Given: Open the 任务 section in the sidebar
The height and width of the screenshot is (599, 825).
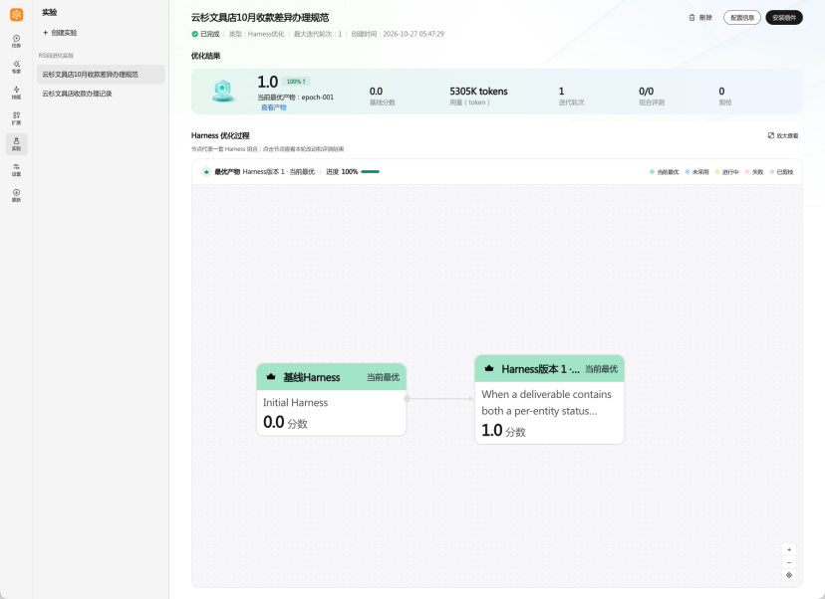Looking at the screenshot, I should pyautogui.click(x=16, y=41).
